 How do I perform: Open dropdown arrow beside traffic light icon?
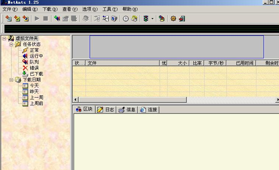[153, 18]
